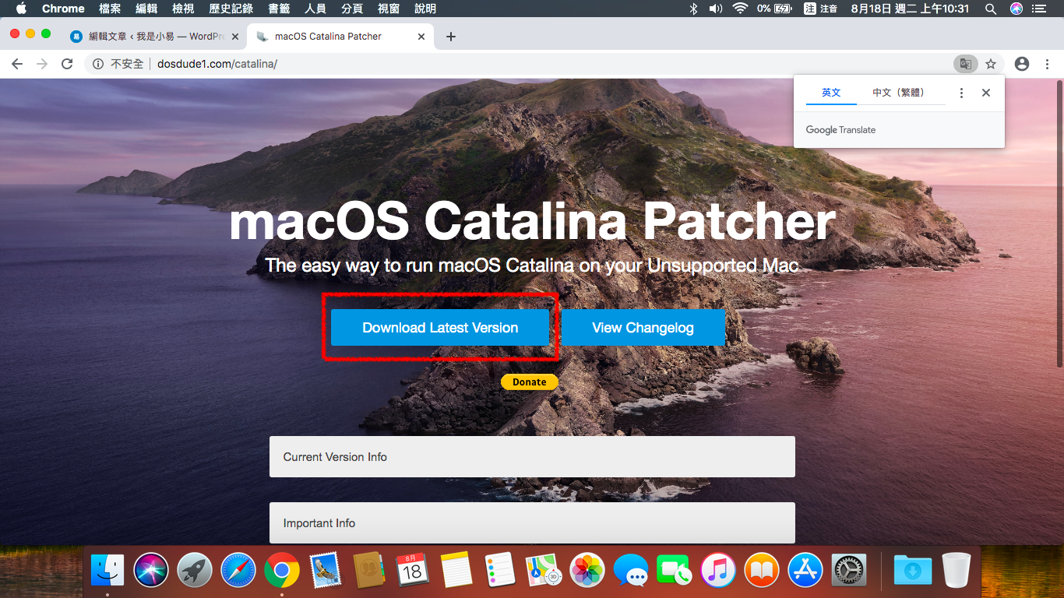
Task: Click the yellow Donate button
Action: coord(530,382)
